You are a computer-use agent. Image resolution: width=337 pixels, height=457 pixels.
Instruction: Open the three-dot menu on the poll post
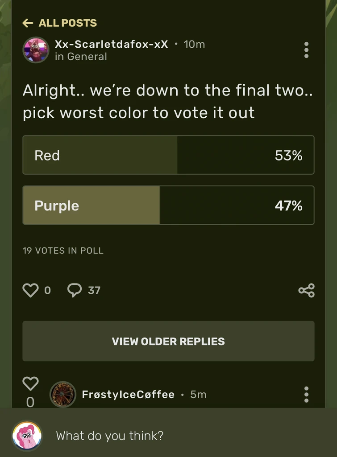[x=307, y=50]
